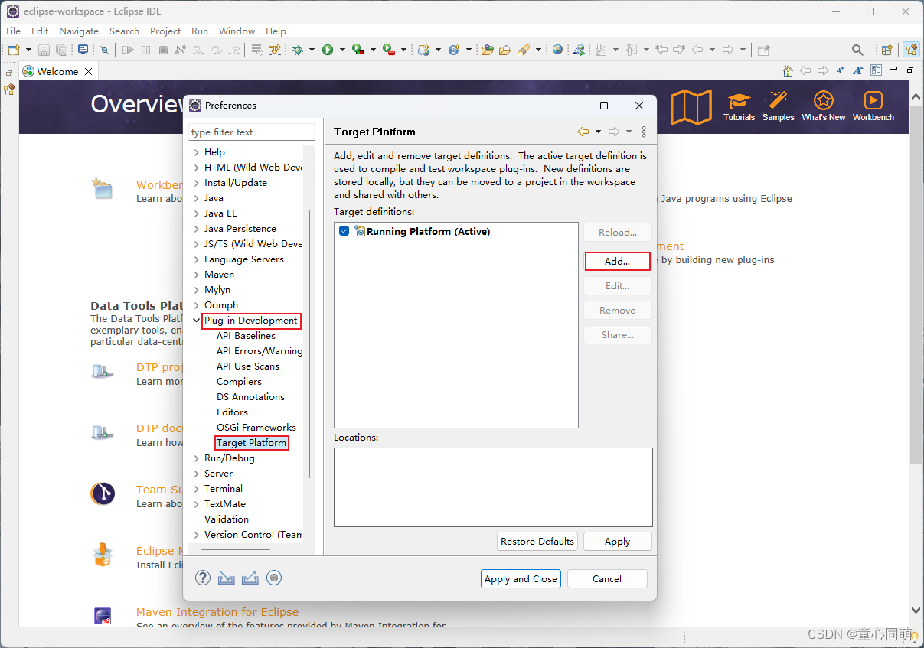Click the Export preferences icon

pos(250,578)
